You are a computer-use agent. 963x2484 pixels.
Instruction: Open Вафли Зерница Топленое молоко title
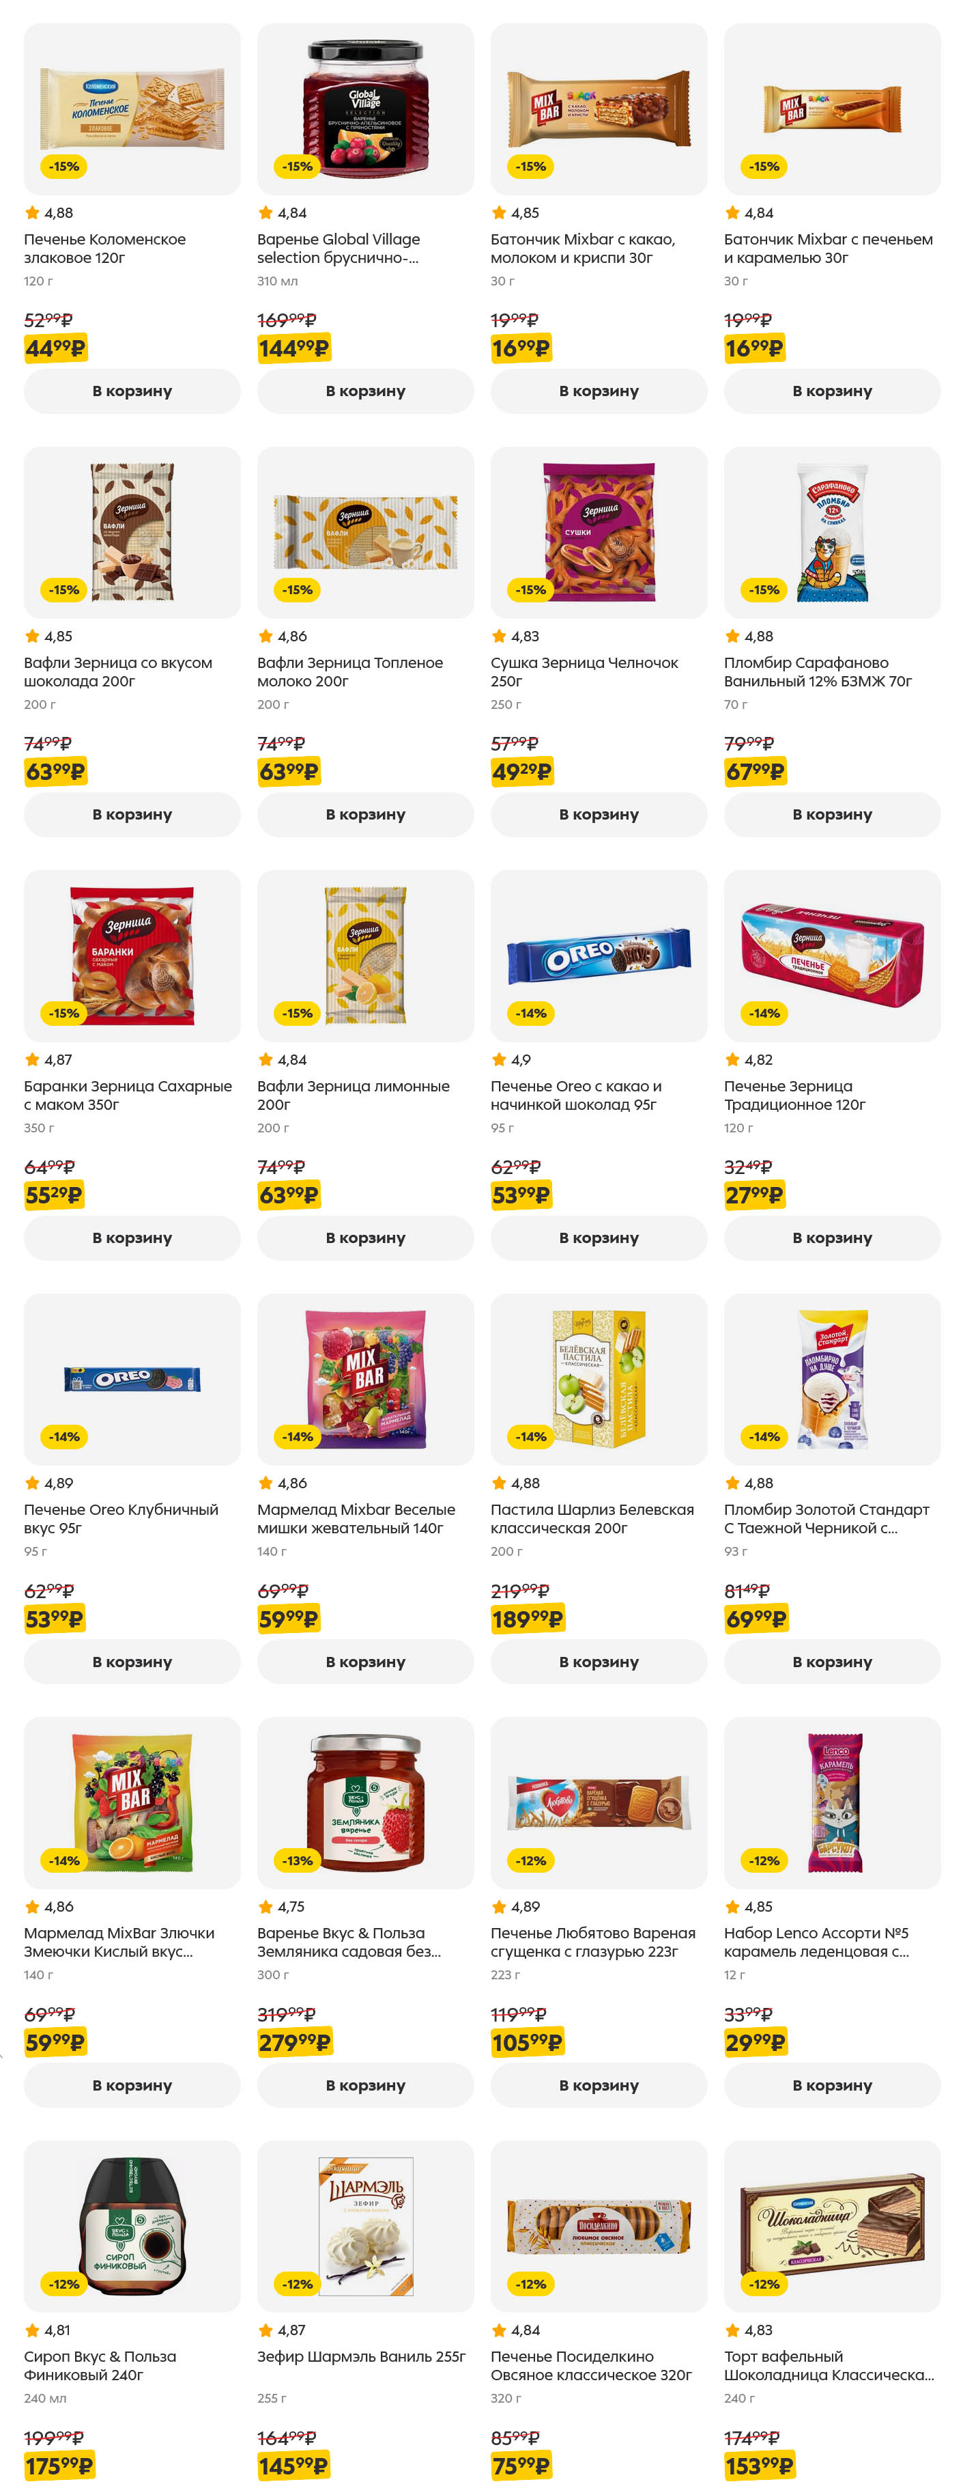(350, 671)
